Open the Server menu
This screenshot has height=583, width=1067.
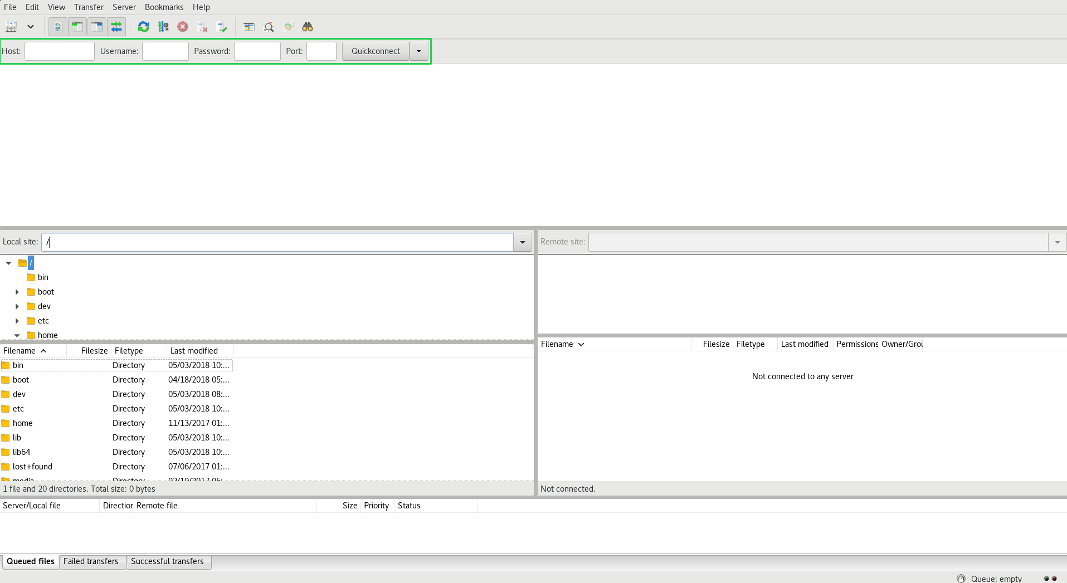pos(124,7)
